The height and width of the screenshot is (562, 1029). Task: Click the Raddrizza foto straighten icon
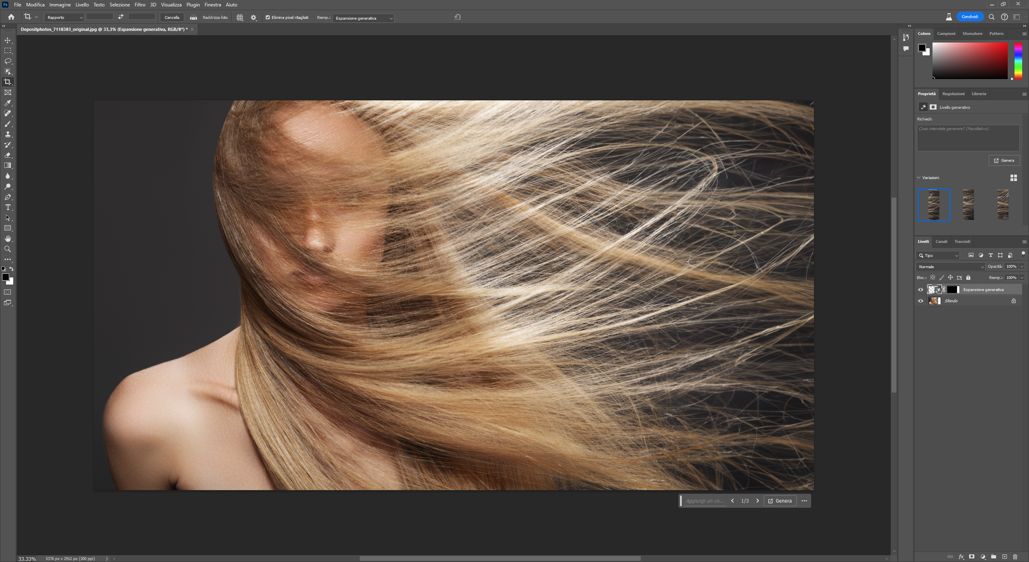pyautogui.click(x=193, y=17)
